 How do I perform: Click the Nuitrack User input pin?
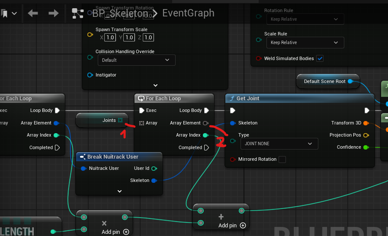click(83, 169)
